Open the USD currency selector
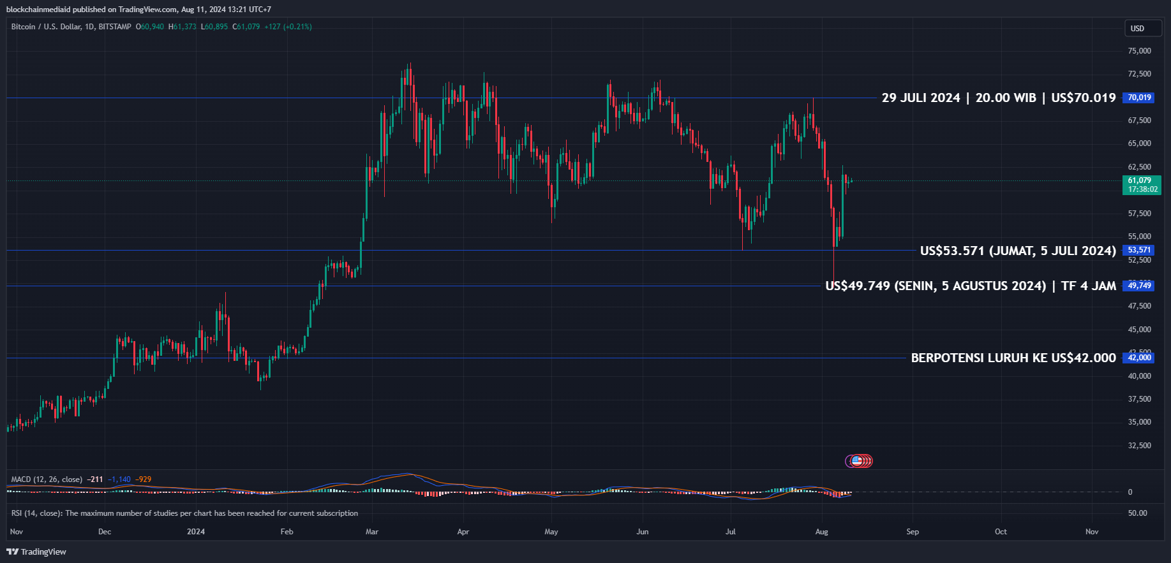The width and height of the screenshot is (1171, 563). click(1143, 28)
